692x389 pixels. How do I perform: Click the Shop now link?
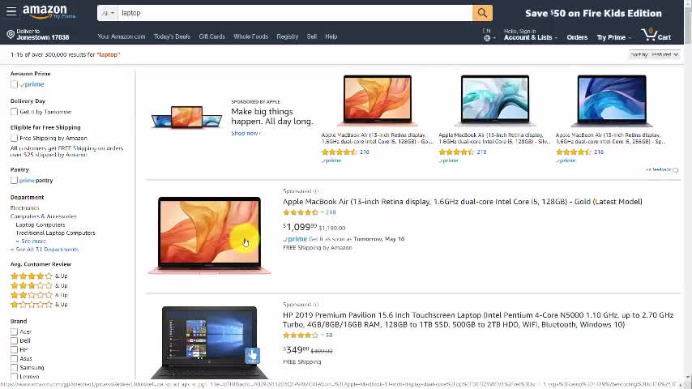[x=246, y=133]
